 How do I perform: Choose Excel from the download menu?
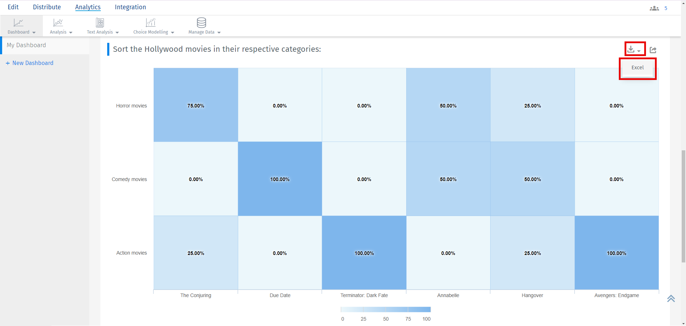tap(637, 67)
